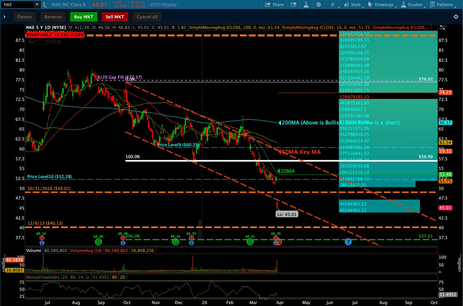
Task: Click the $0.41 dividend icon near December
Action: [x=176, y=242]
